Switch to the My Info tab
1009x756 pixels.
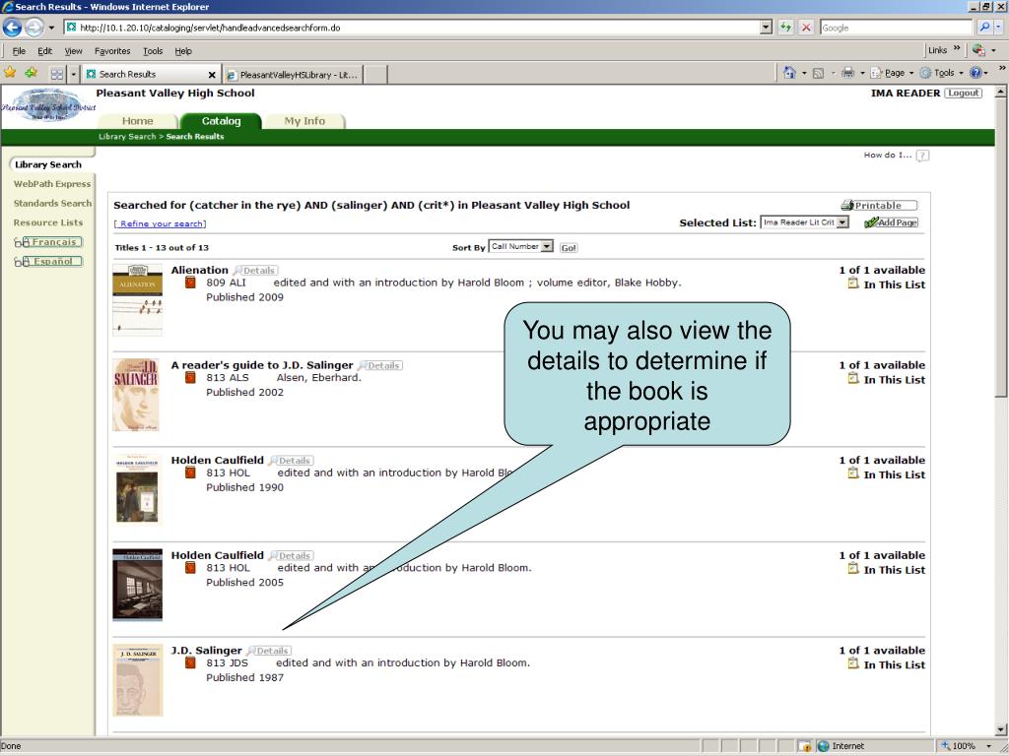(x=304, y=121)
